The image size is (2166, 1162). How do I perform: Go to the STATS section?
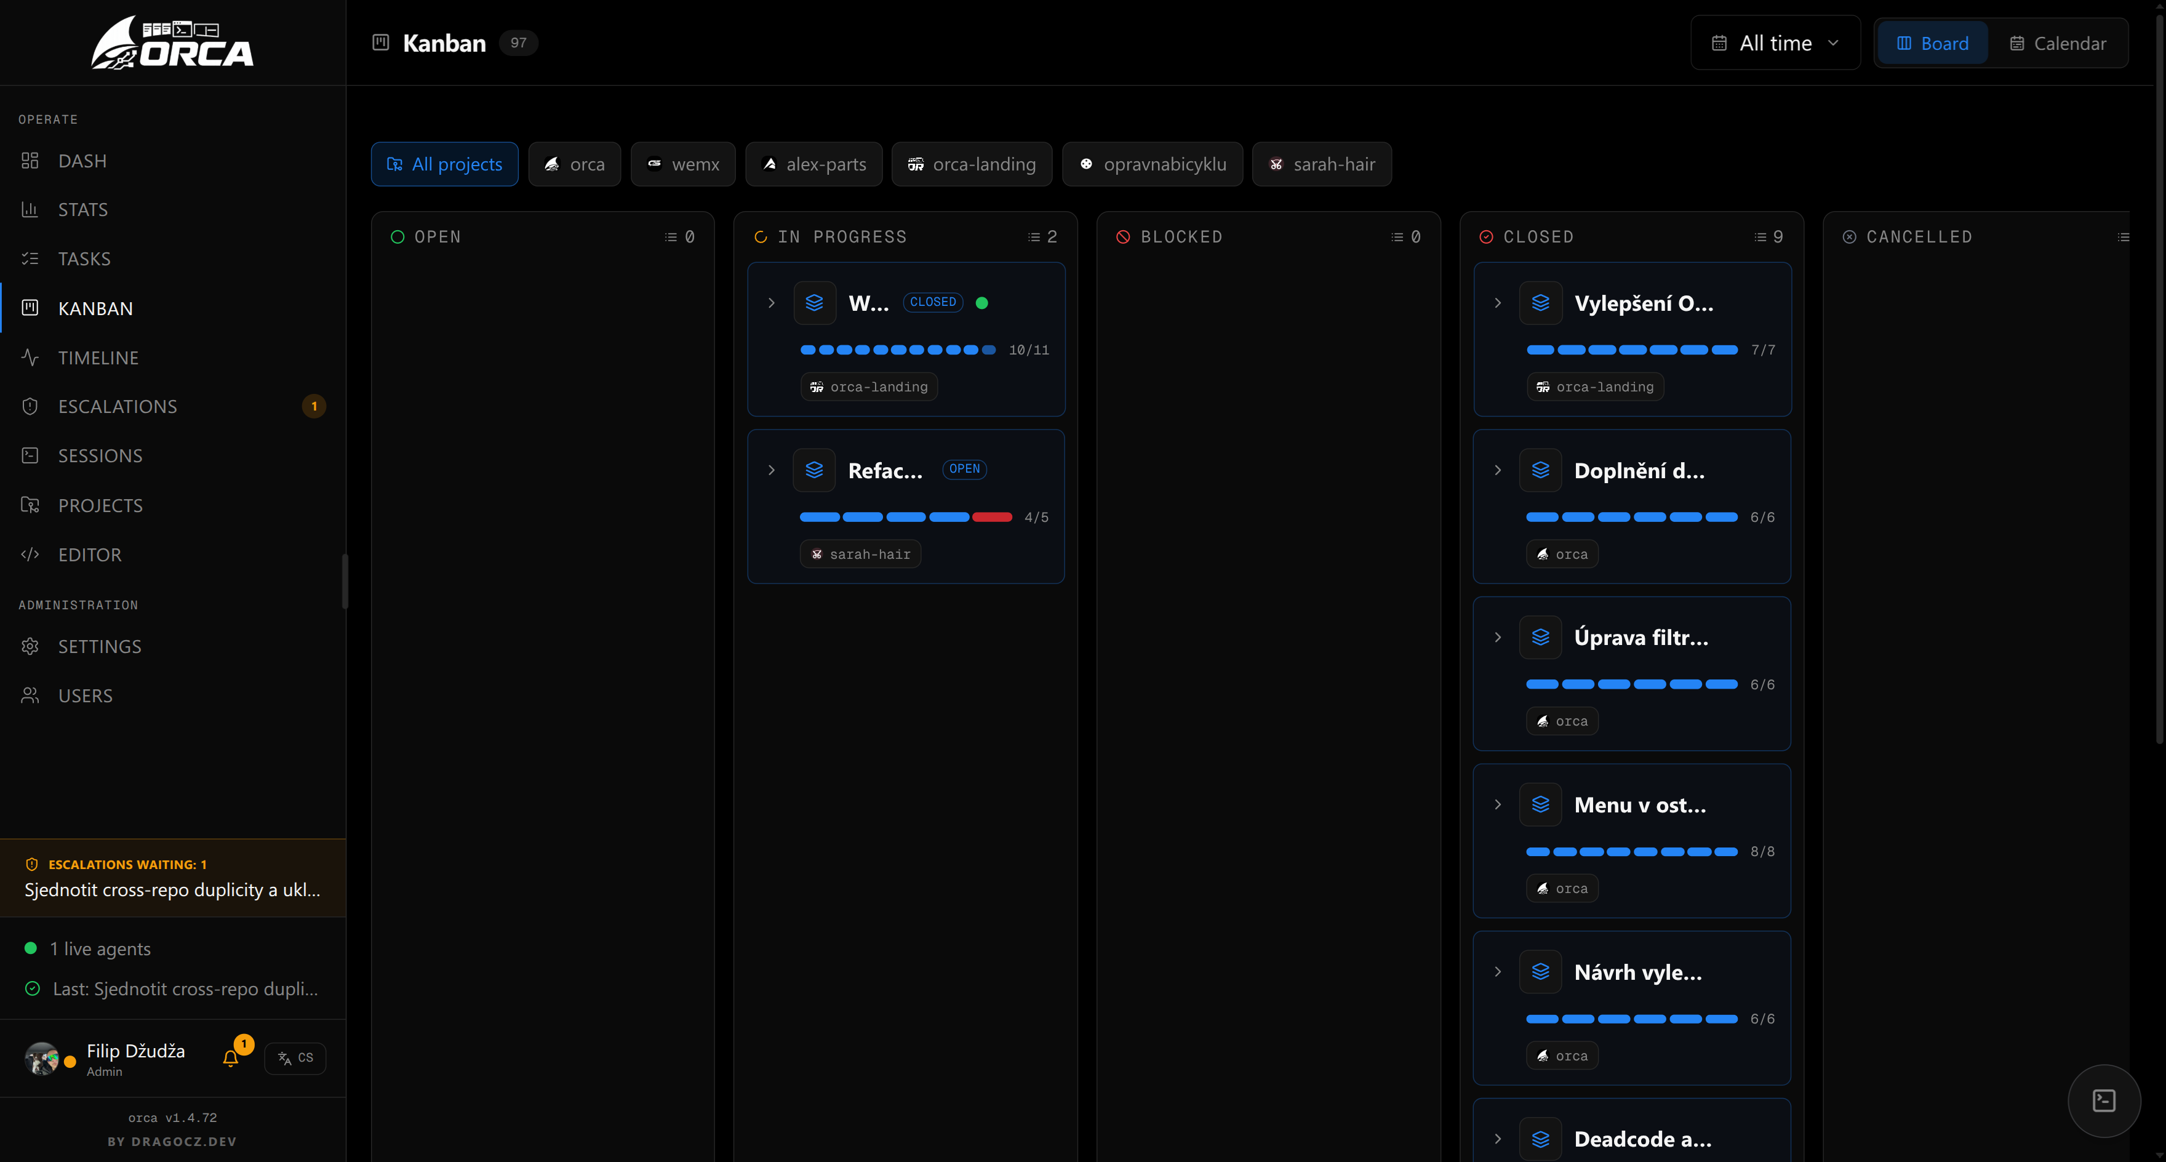pos(82,209)
